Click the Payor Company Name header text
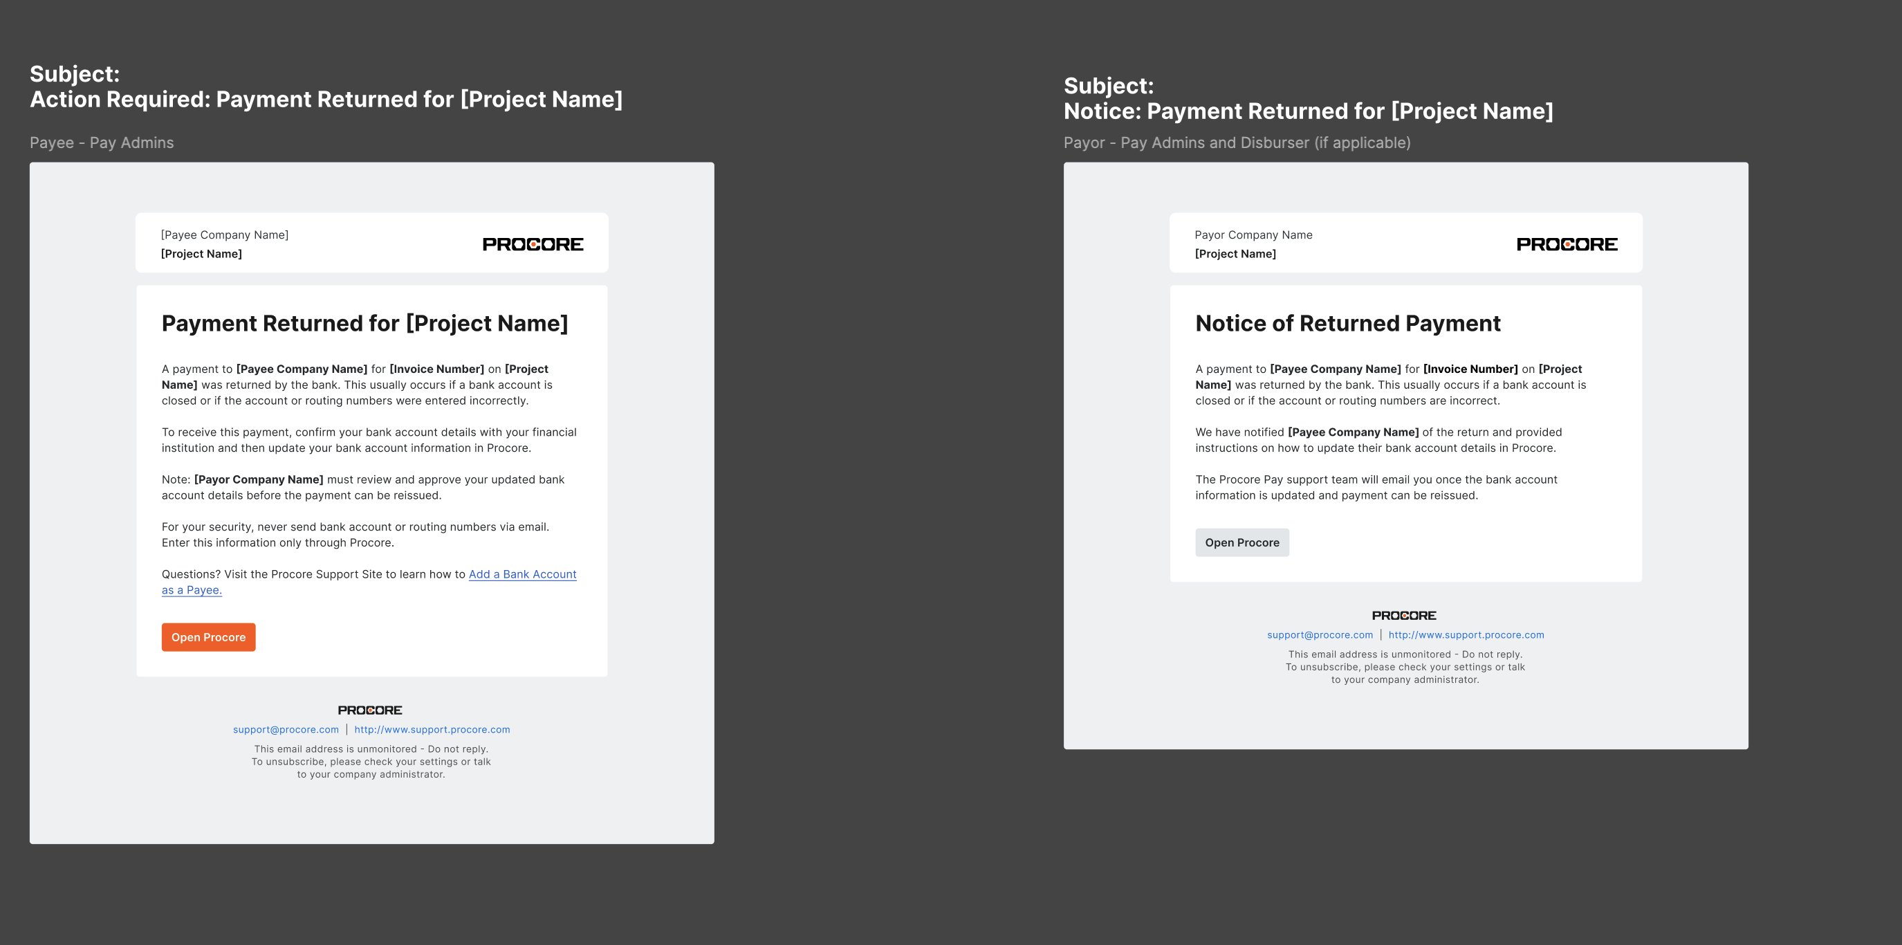Viewport: 1902px width, 945px height. coord(1253,235)
